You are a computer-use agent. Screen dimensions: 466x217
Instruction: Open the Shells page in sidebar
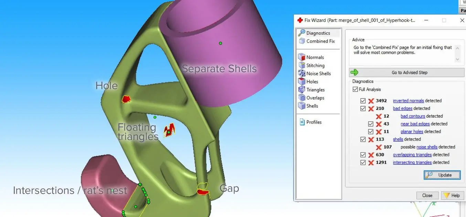312,106
